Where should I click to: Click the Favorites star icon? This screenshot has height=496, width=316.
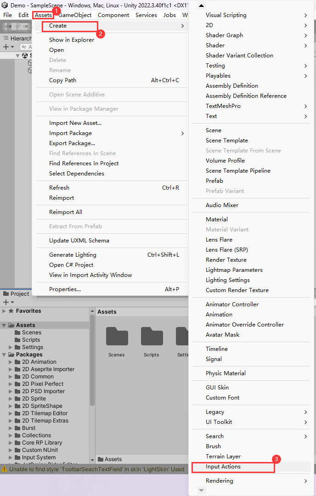11,311
